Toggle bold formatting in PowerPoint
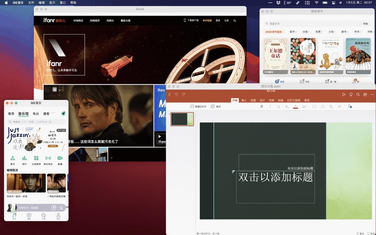The width and height of the screenshot is (376, 235). tap(262, 107)
